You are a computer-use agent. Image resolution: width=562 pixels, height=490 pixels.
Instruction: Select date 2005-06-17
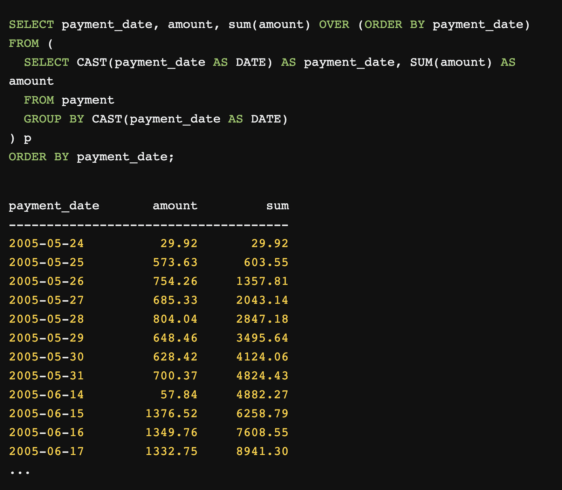47,451
